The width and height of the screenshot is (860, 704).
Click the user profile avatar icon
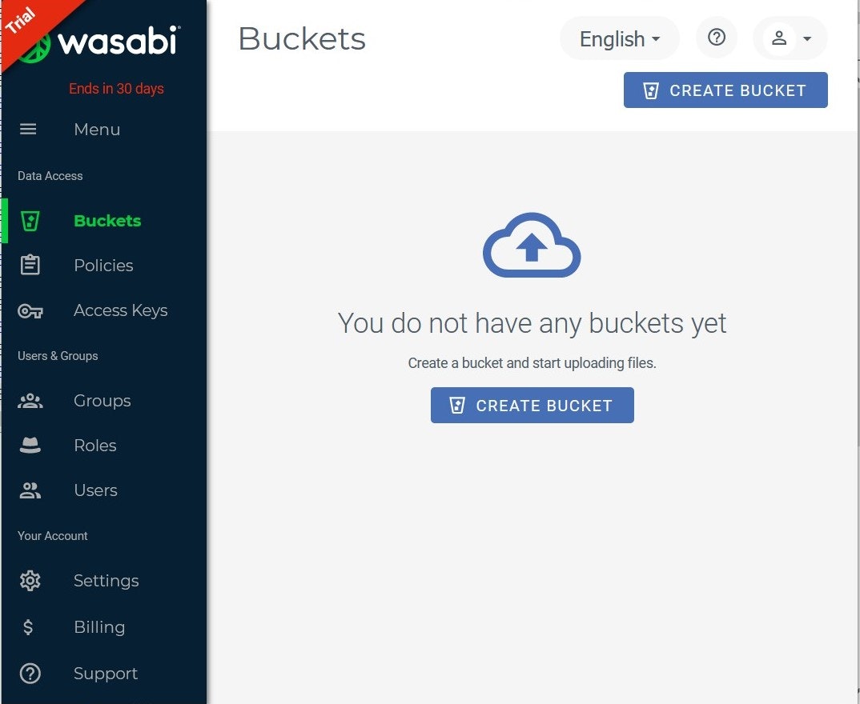[779, 38]
